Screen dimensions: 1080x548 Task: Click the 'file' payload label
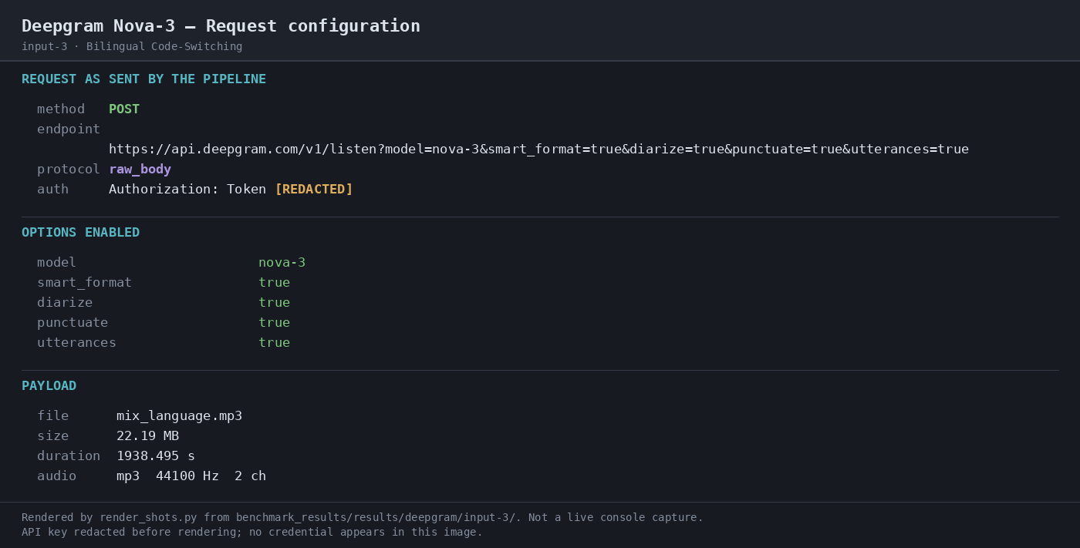(52, 416)
